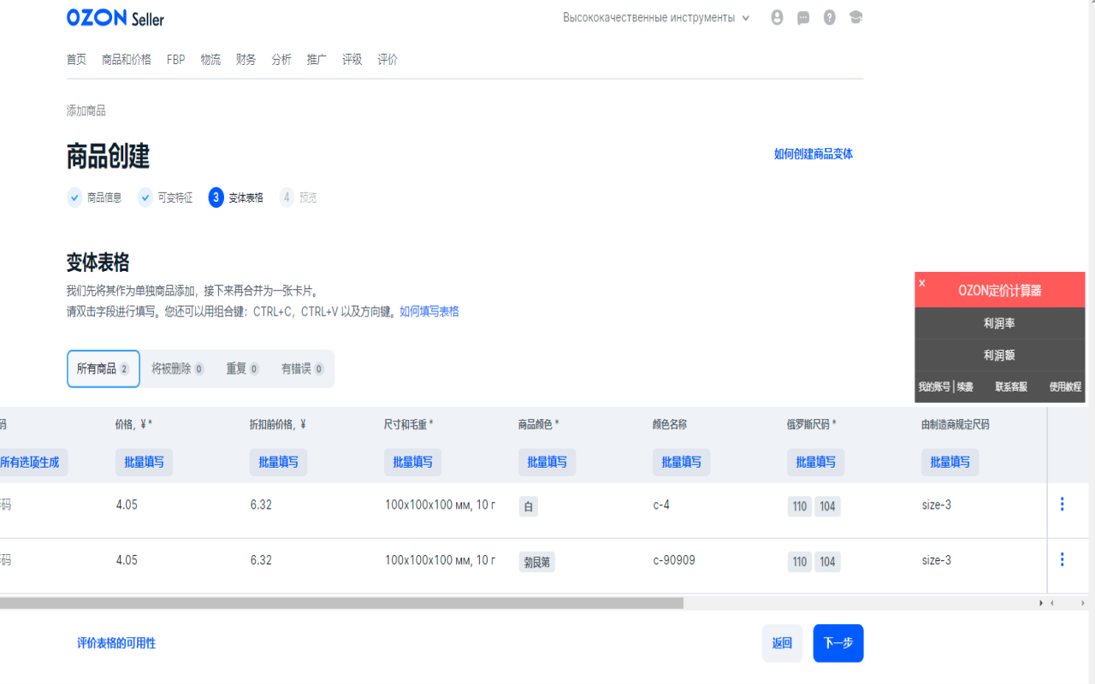Click the 下一步 button
Screen dimensions: 1095x684
click(838, 643)
